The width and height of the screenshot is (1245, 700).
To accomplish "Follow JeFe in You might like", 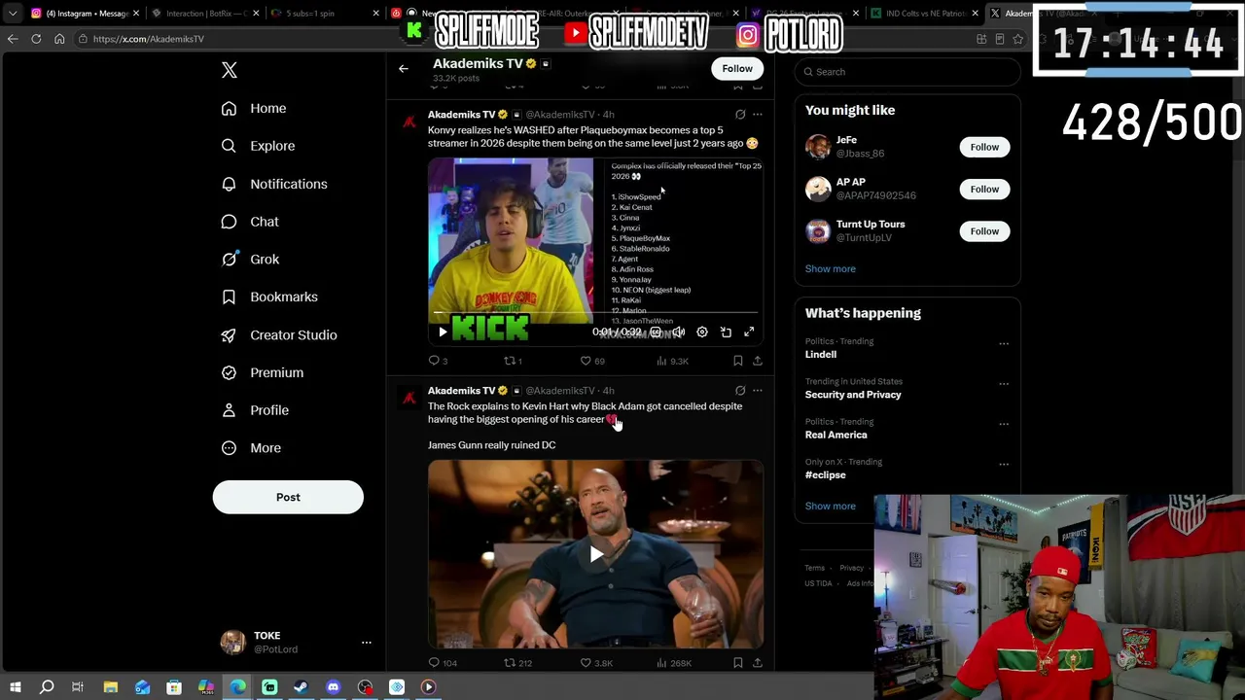I will [x=984, y=147].
